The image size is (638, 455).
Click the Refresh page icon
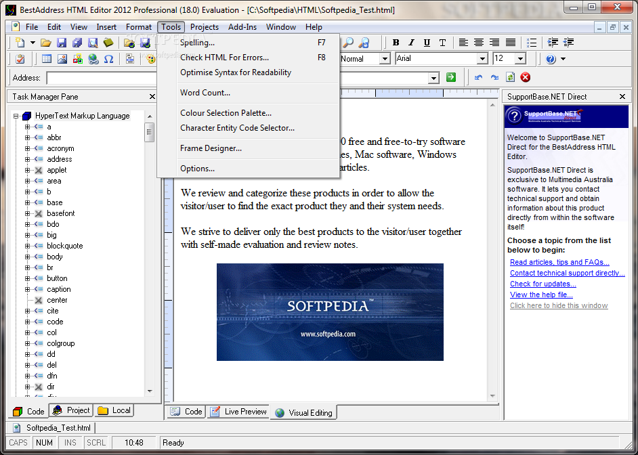[x=510, y=77]
